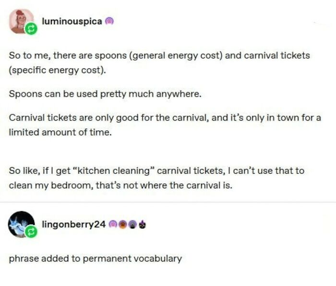
Task: Click the purple badge beside luminouspica
Action: click(x=109, y=22)
